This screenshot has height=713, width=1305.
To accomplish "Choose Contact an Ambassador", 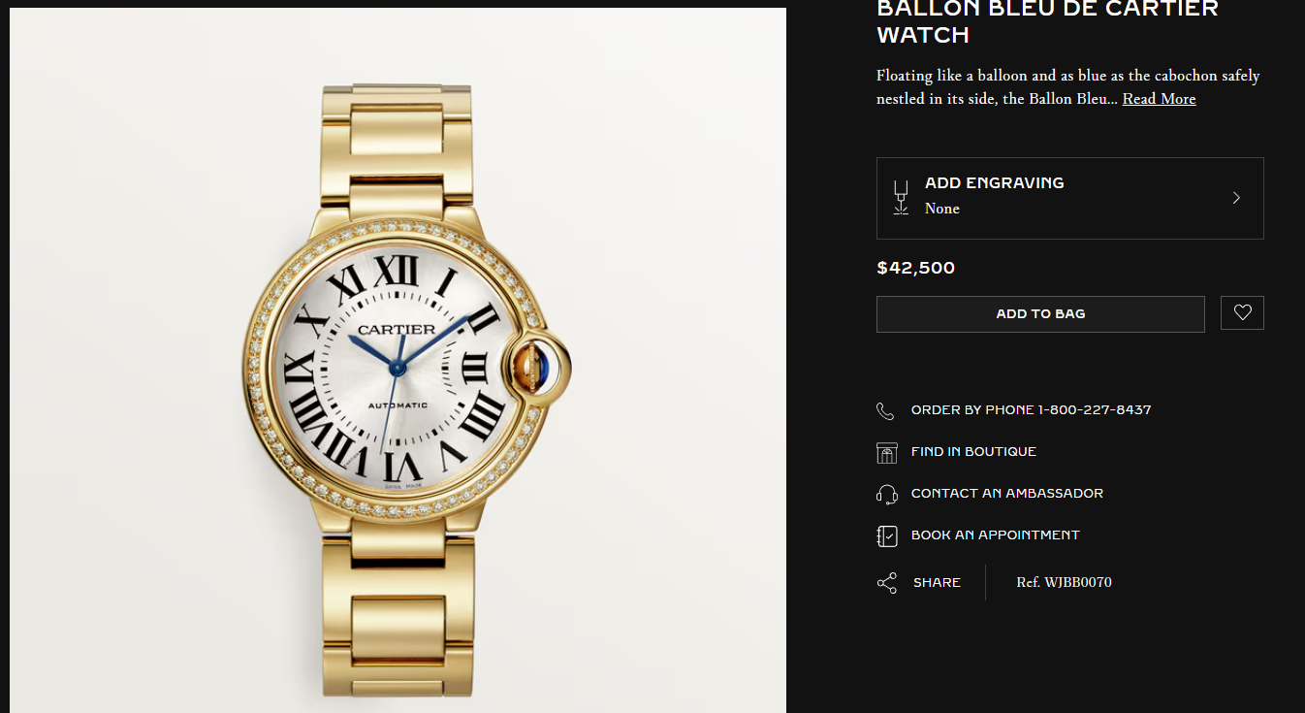I will (1007, 494).
